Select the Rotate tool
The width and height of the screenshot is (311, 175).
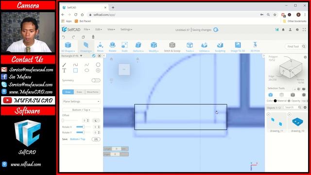pos(112,47)
